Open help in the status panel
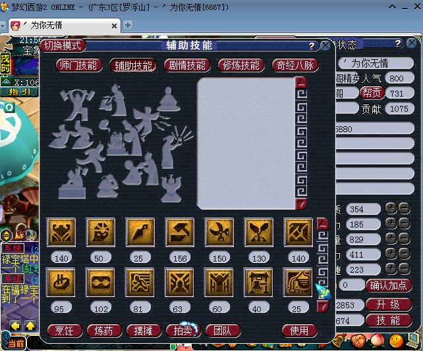 (x=398, y=43)
